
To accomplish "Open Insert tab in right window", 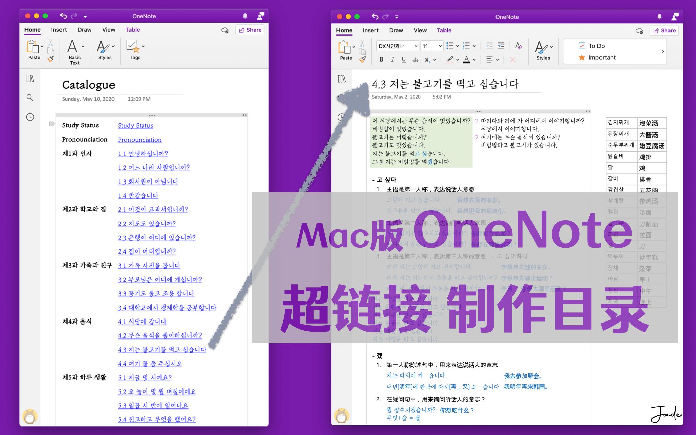I will tap(370, 30).
